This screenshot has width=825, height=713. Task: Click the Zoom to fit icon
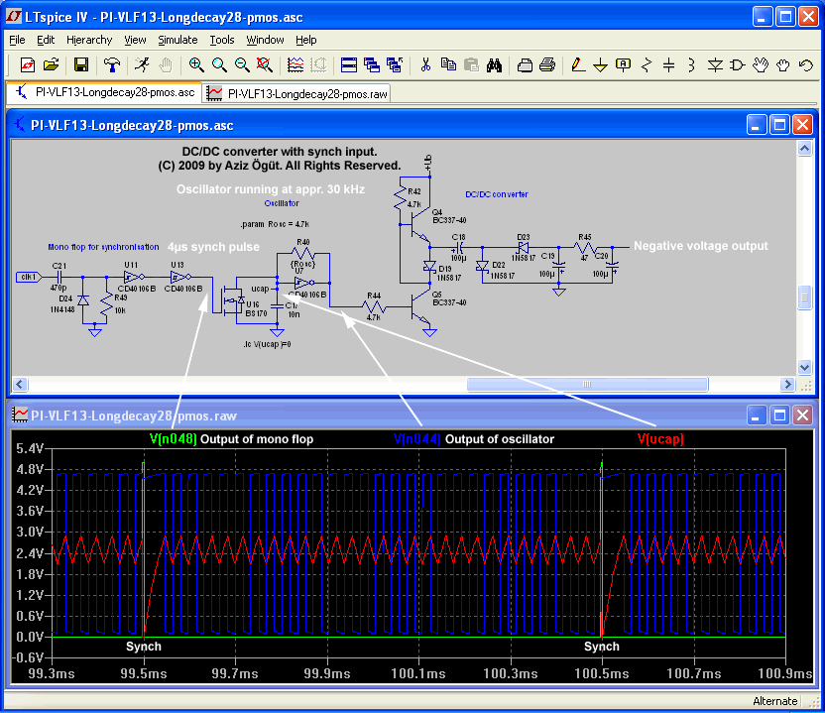click(x=264, y=65)
